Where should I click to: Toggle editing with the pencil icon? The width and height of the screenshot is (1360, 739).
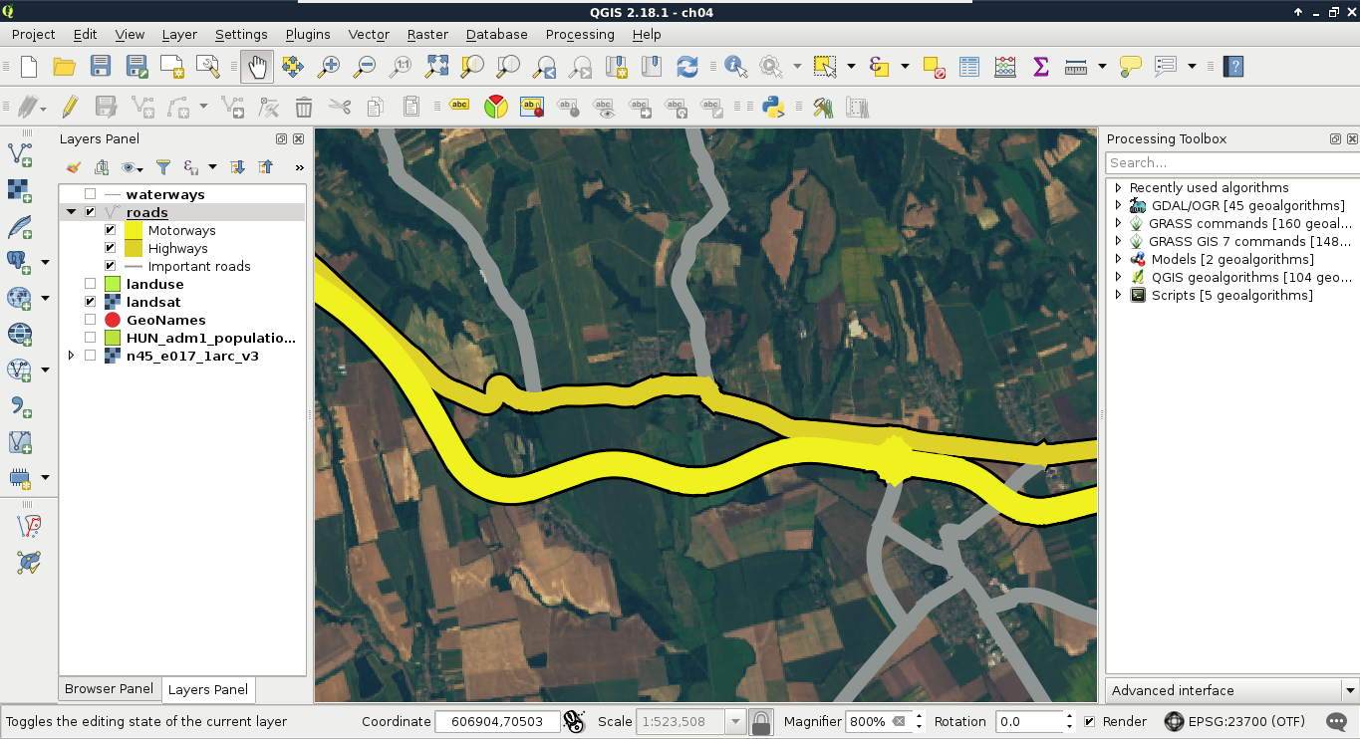pyautogui.click(x=70, y=107)
